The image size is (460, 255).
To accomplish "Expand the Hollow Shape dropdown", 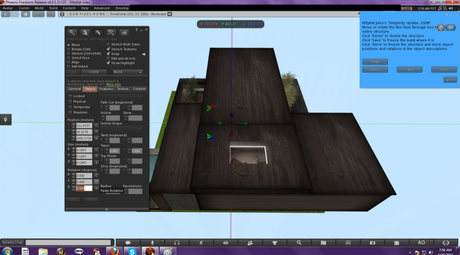I will click(122, 128).
